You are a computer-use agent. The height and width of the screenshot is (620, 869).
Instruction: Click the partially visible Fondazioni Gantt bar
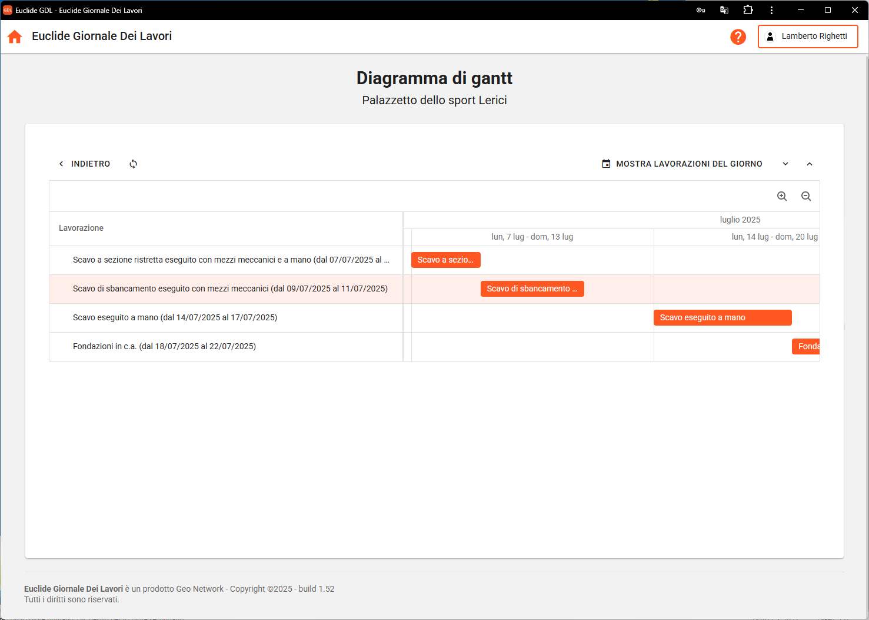[x=806, y=346]
